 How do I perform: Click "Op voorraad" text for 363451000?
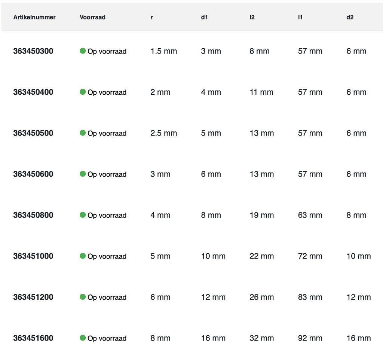click(x=107, y=256)
